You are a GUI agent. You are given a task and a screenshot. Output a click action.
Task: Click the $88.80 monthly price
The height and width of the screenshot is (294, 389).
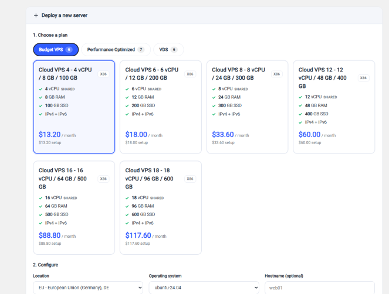pyautogui.click(x=50, y=235)
